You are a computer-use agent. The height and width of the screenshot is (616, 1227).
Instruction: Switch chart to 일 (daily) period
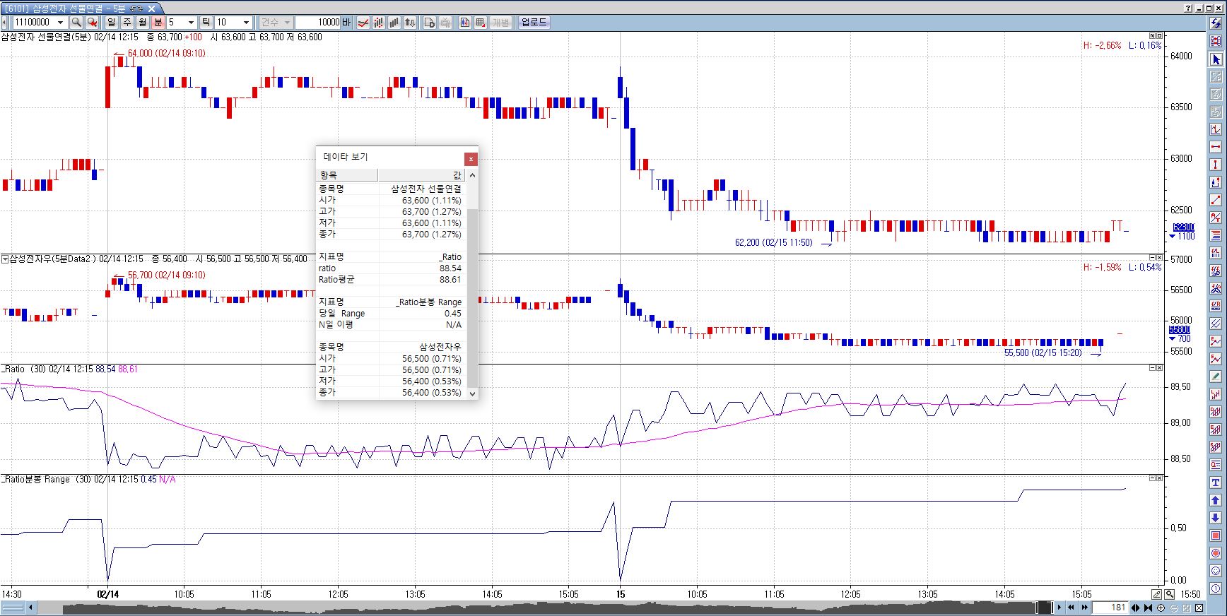[111, 23]
